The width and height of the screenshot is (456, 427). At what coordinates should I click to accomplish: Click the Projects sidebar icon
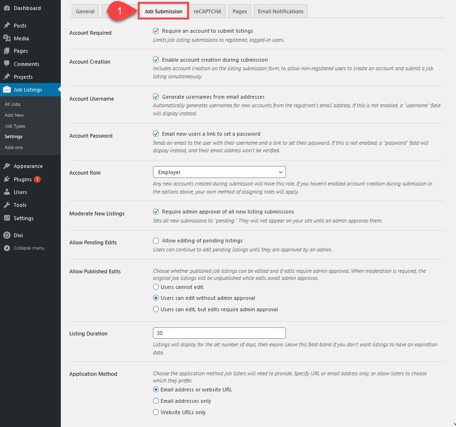(7, 76)
